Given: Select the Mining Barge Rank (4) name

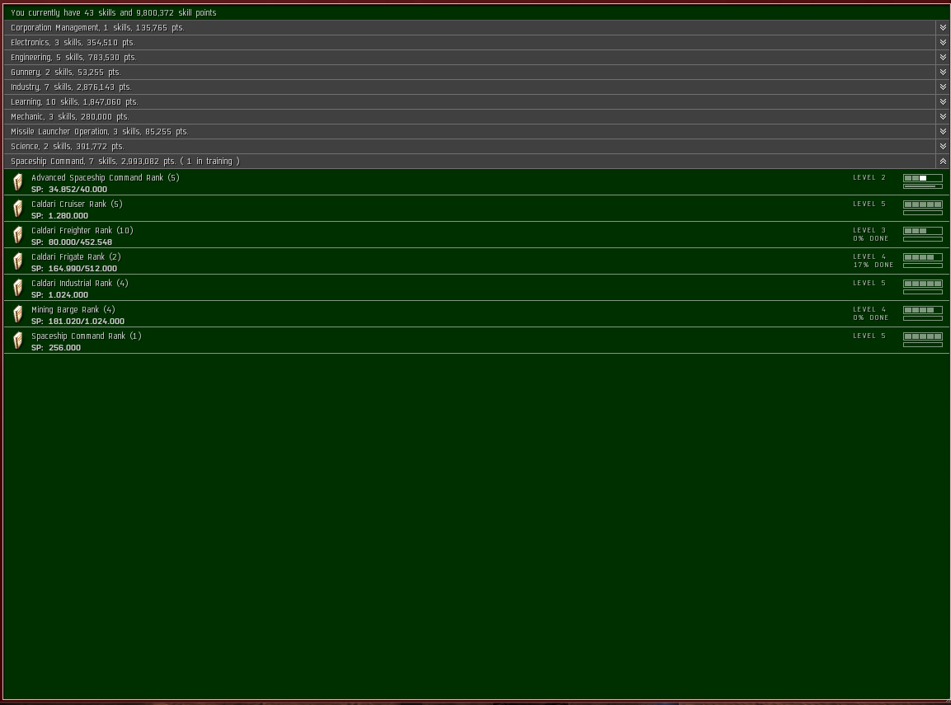Looking at the screenshot, I should coord(73,310).
